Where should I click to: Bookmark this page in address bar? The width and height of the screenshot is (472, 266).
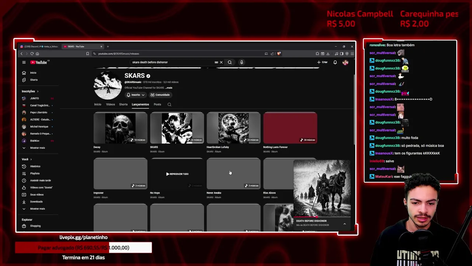pyautogui.click(x=87, y=54)
